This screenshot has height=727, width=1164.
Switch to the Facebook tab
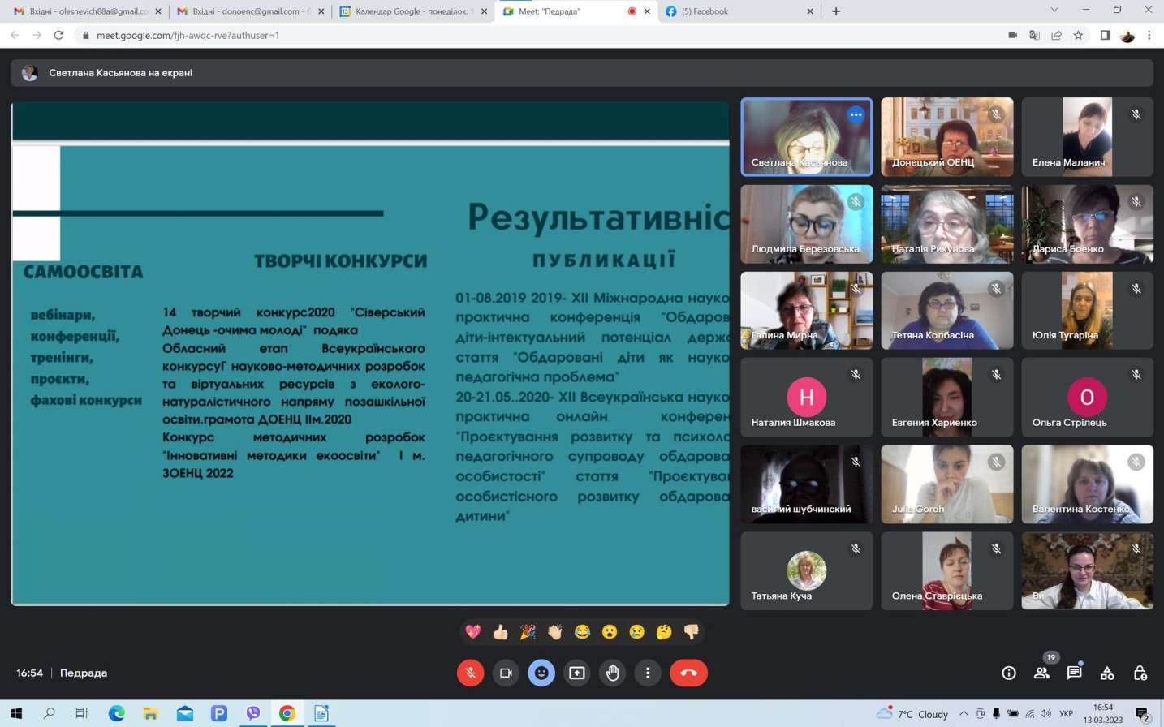739,11
